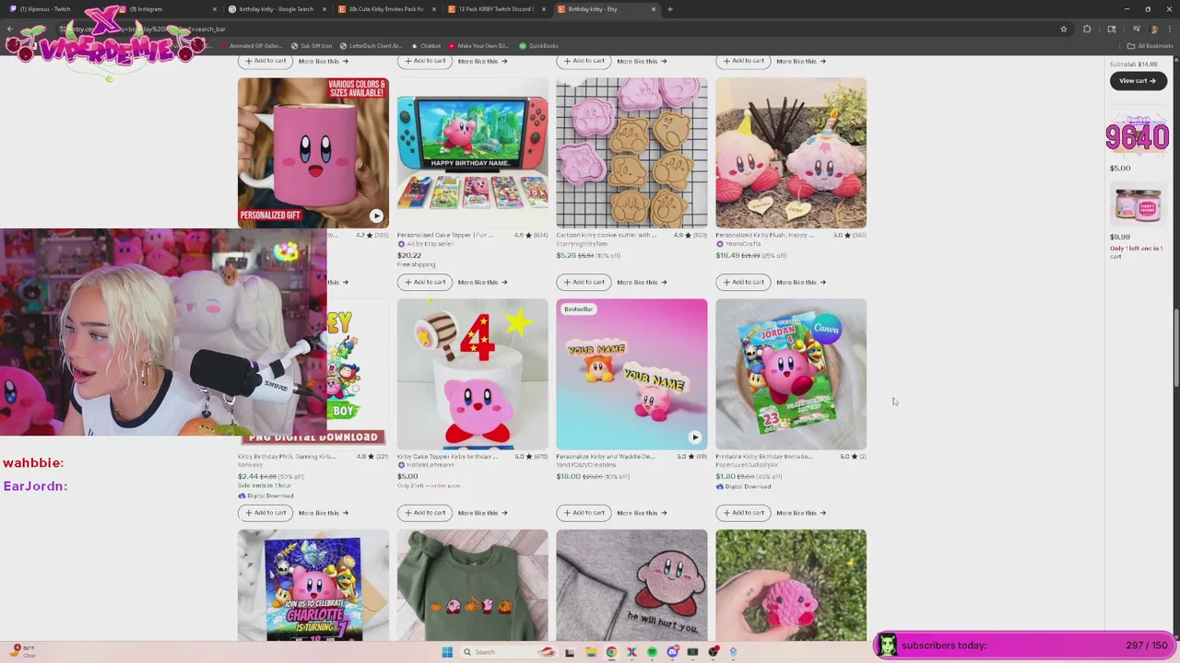Add Kirby Birthday PNG to cart
Image resolution: width=1180 pixels, height=663 pixels.
[265, 513]
